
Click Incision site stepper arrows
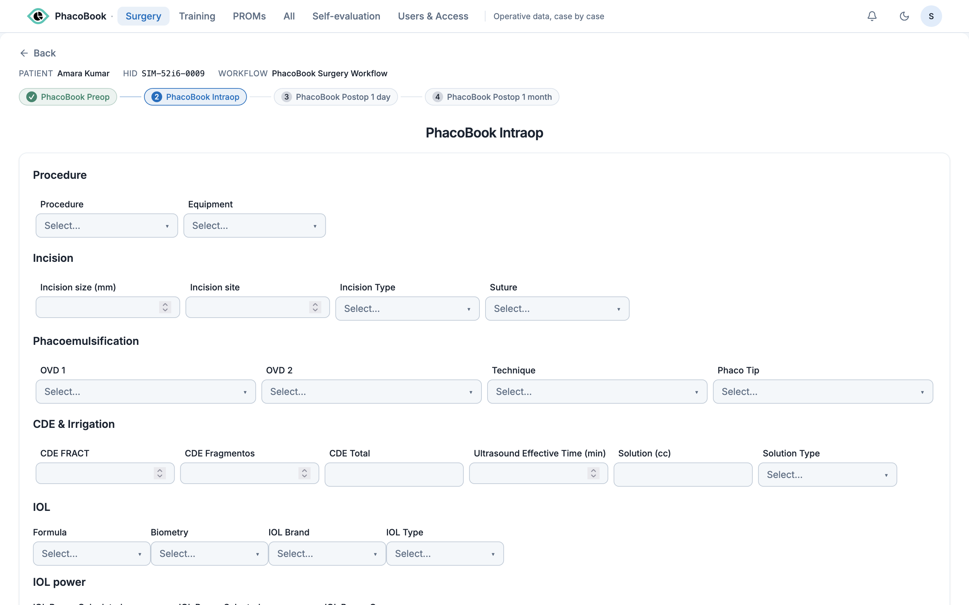(315, 307)
